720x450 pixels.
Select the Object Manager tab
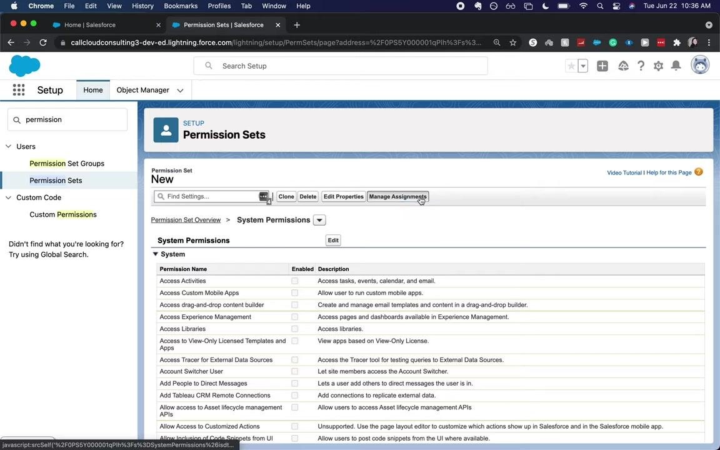(142, 90)
